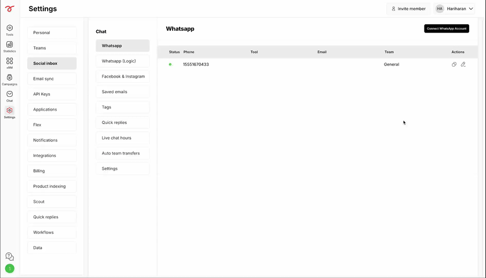Select Social inbox settings

click(x=52, y=63)
